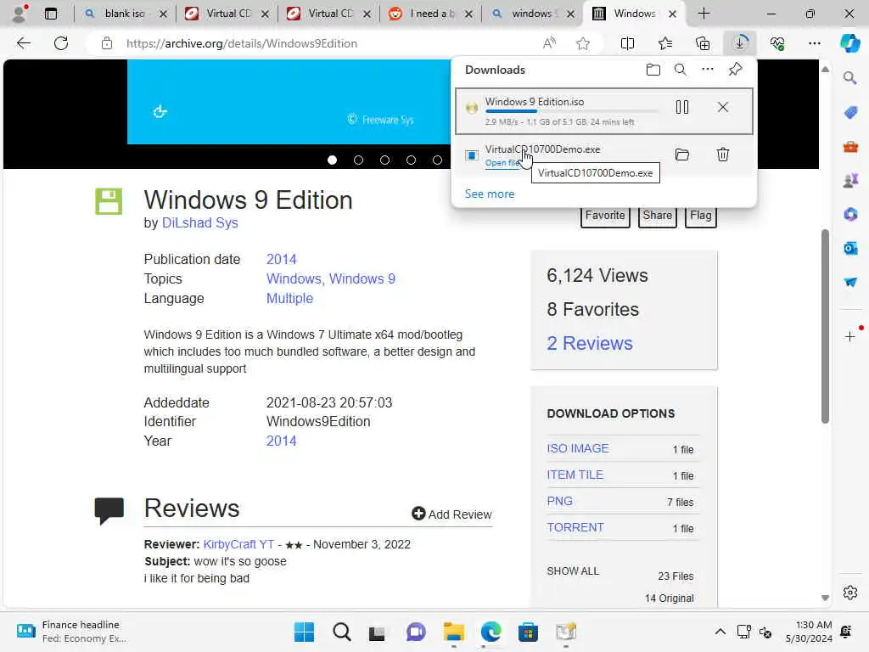Open the 2 Reviews link
This screenshot has height=652, width=869.
[590, 343]
